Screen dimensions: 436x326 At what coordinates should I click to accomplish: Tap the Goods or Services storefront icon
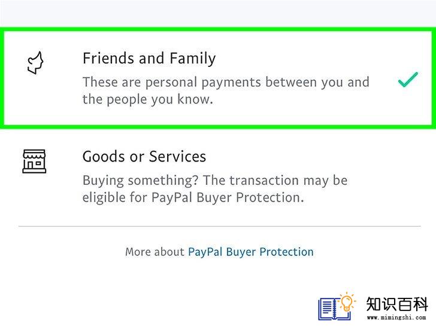pyautogui.click(x=34, y=162)
